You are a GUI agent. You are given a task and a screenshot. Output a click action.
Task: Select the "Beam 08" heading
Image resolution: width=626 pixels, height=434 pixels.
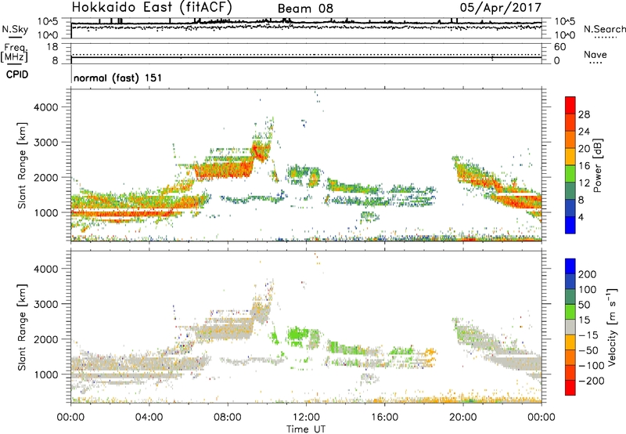pos(305,9)
